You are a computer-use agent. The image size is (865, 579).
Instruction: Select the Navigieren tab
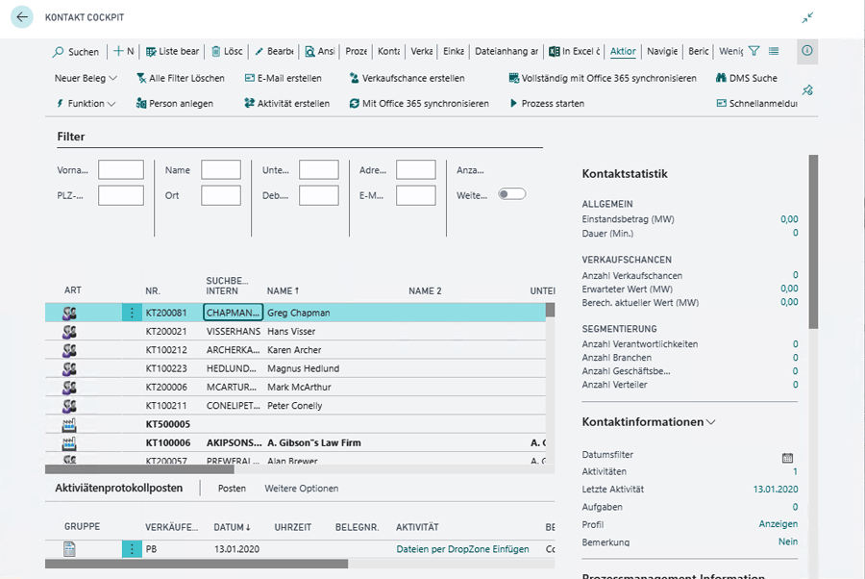click(662, 51)
